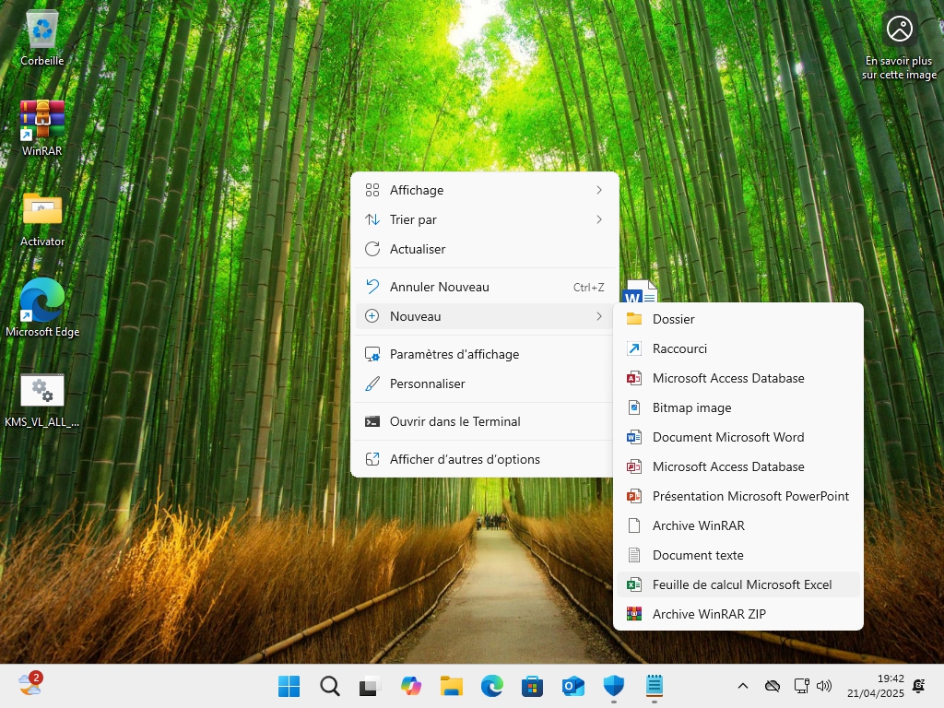944x708 pixels.
Task: Launch Outlook from the taskbar
Action: click(573, 686)
